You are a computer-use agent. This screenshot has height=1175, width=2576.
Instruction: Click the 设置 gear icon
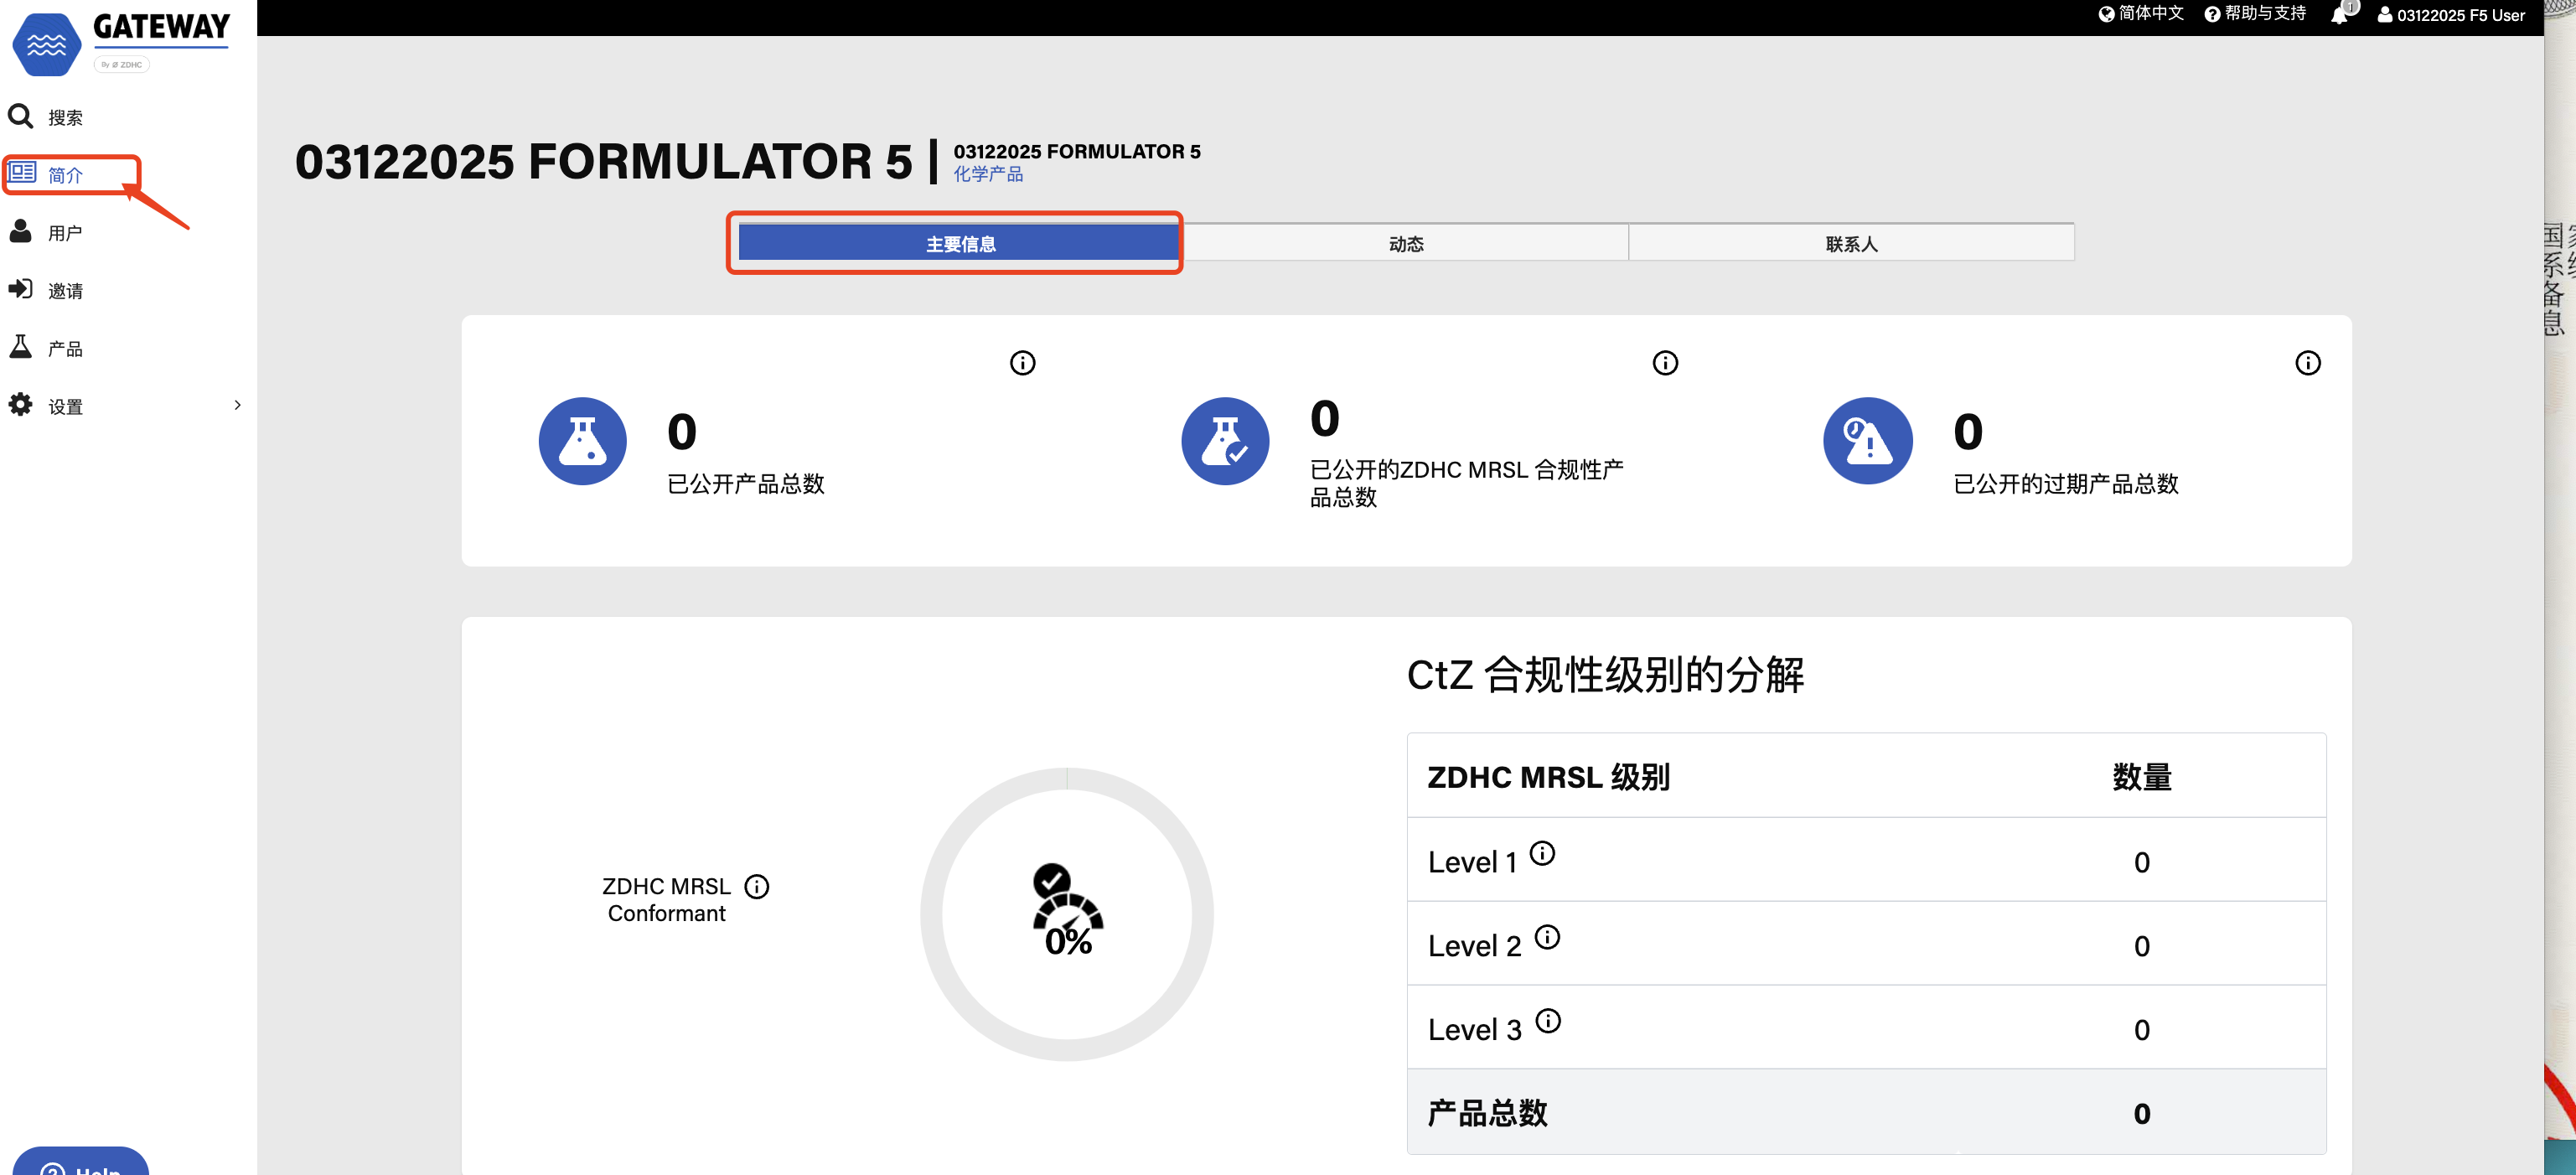click(x=20, y=405)
